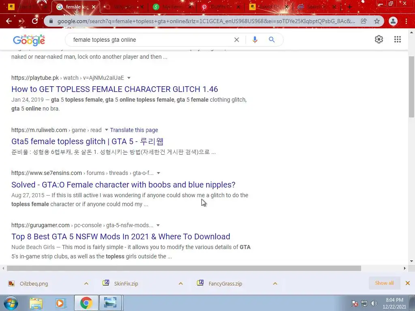The width and height of the screenshot is (415, 311).
Task: Close the downloads bar
Action: [x=408, y=283]
